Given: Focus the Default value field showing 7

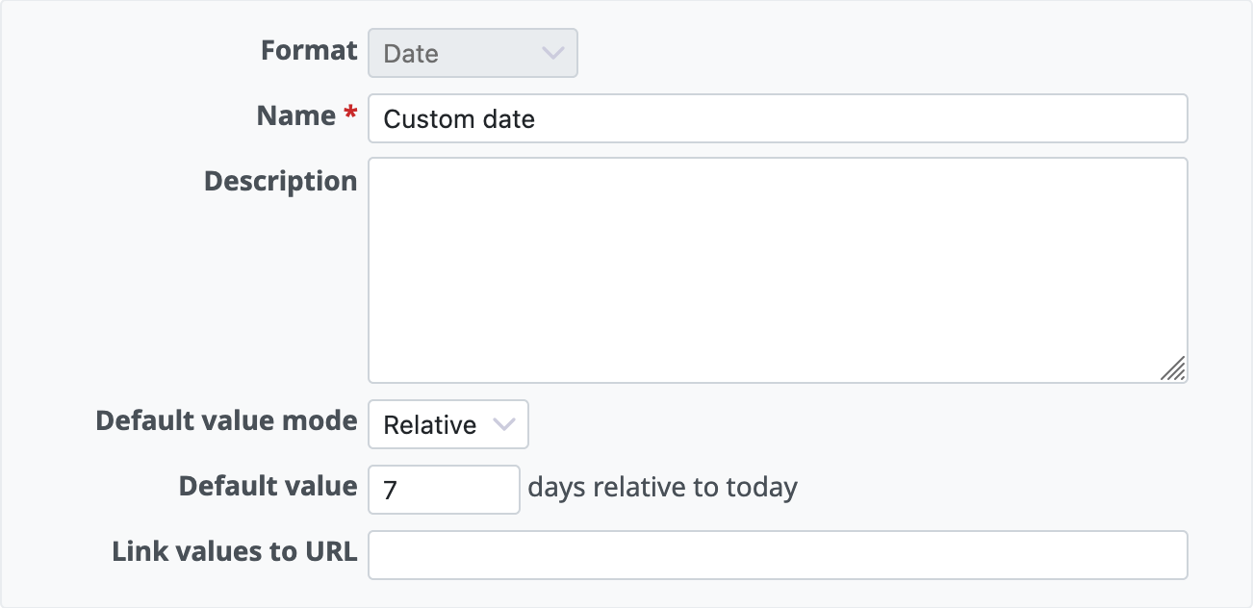Looking at the screenshot, I should point(444,490).
